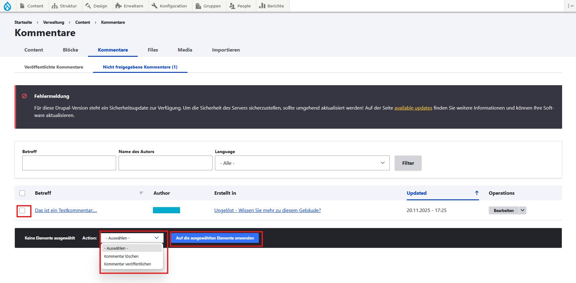Open the Media tab

pos(185,50)
